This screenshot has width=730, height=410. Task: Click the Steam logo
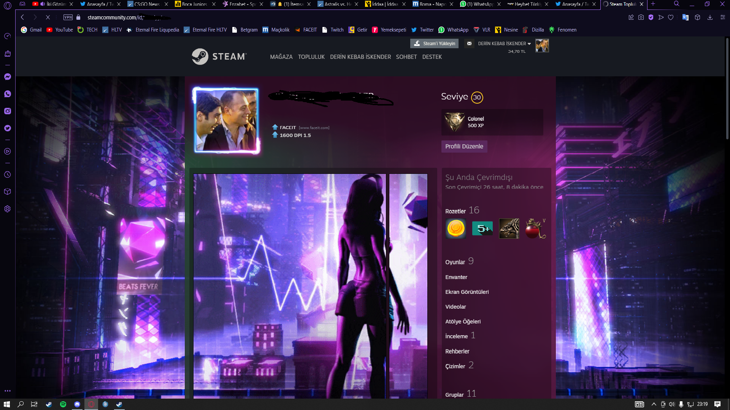[x=219, y=57]
